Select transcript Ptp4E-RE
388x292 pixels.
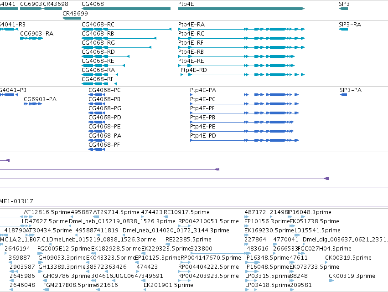click(x=191, y=61)
